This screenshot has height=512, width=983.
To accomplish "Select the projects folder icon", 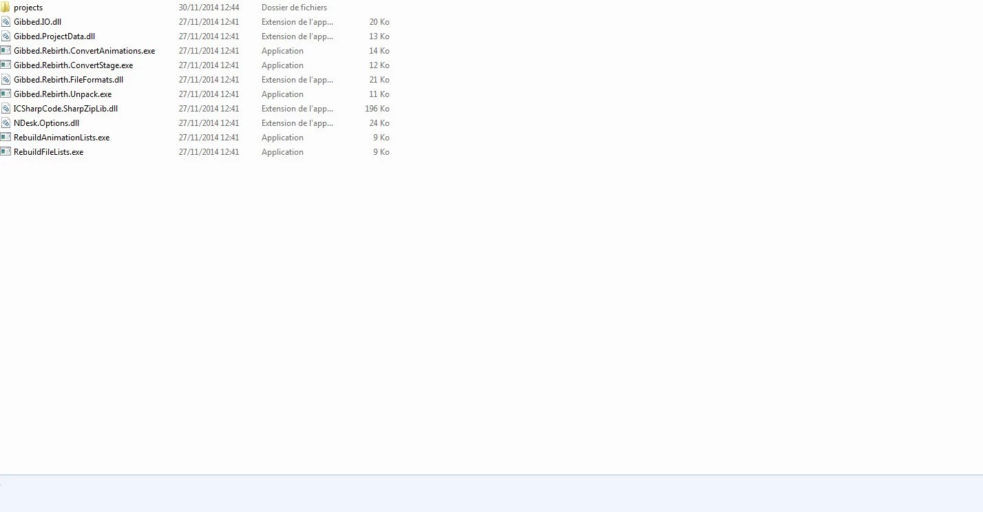I will coord(5,8).
